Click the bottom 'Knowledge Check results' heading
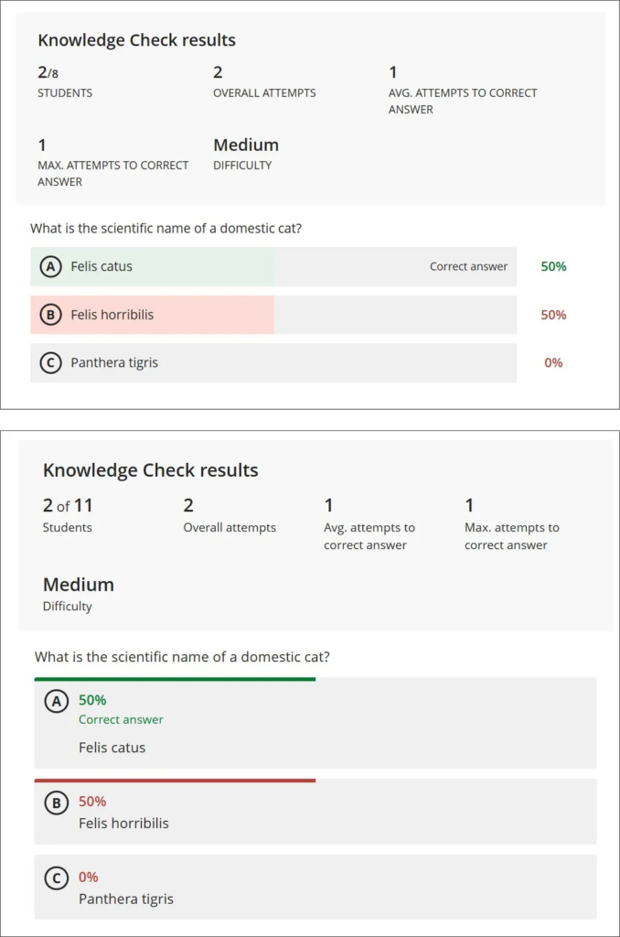 151,470
